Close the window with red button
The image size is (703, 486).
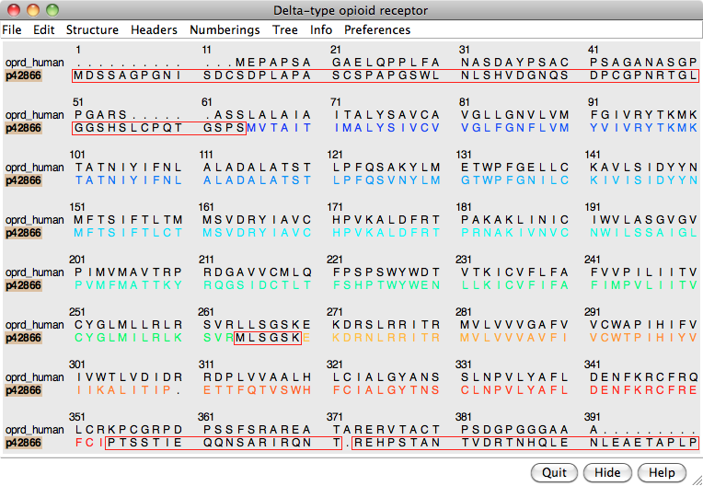tap(13, 10)
